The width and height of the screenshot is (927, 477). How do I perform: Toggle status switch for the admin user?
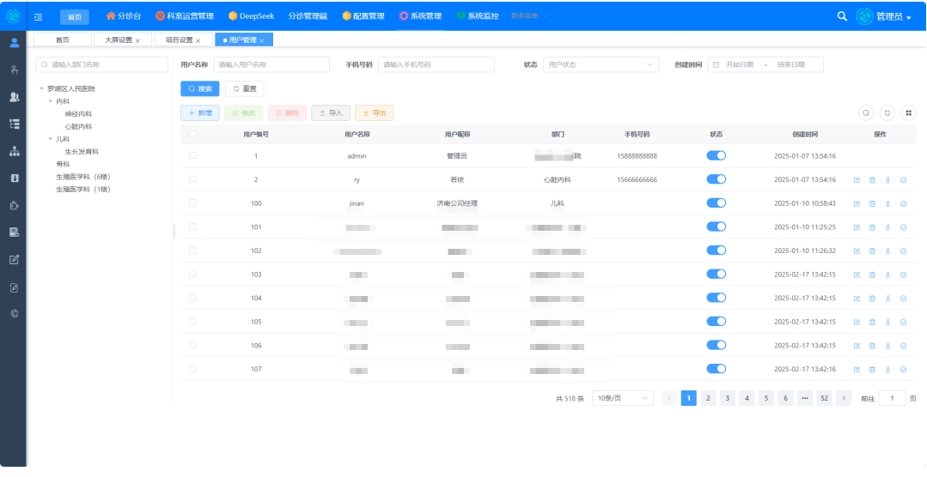716,155
